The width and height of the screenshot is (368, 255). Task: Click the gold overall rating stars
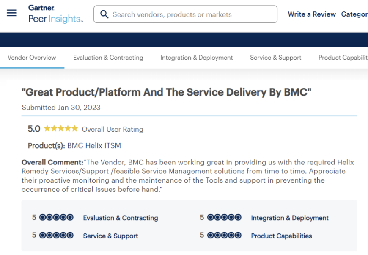click(x=61, y=128)
